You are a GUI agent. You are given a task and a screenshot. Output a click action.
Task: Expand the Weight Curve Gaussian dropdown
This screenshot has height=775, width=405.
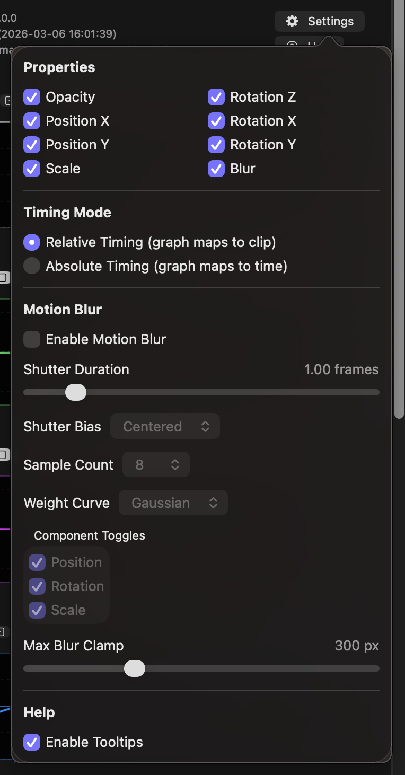tap(173, 503)
